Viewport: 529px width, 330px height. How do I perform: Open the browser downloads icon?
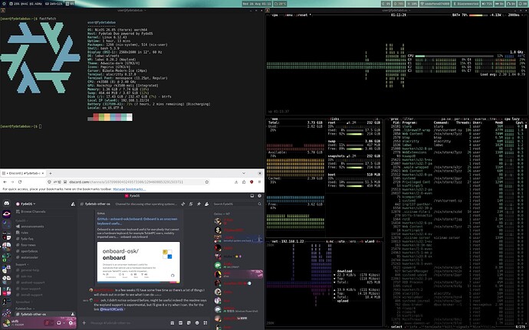(x=236, y=182)
